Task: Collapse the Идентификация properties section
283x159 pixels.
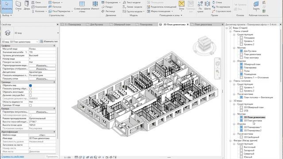Action: (x=54, y=132)
